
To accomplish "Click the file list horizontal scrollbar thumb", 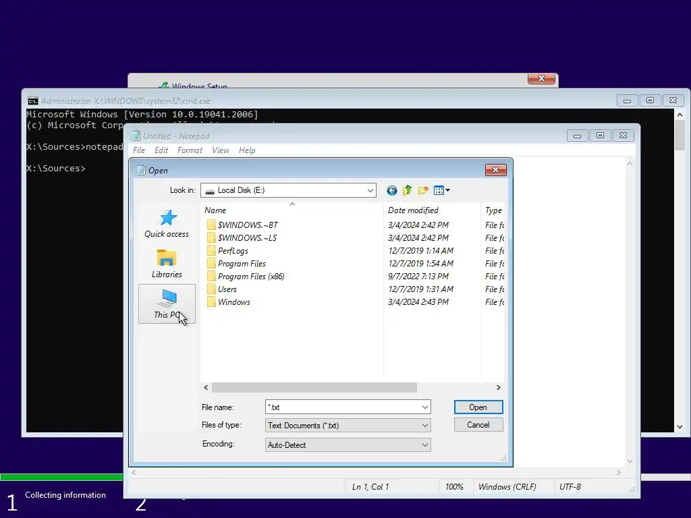I will (314, 388).
